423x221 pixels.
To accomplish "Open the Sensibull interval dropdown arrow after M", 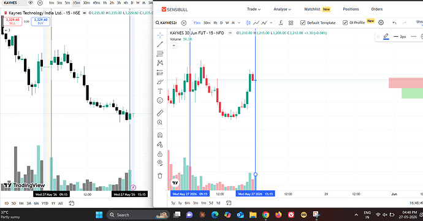I will pyautogui.click(x=239, y=23).
